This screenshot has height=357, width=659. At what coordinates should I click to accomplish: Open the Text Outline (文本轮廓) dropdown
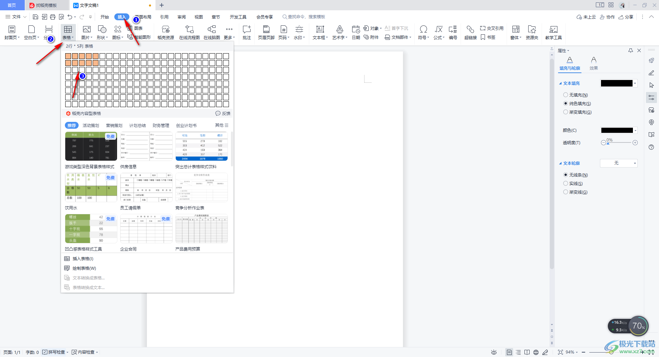click(618, 163)
